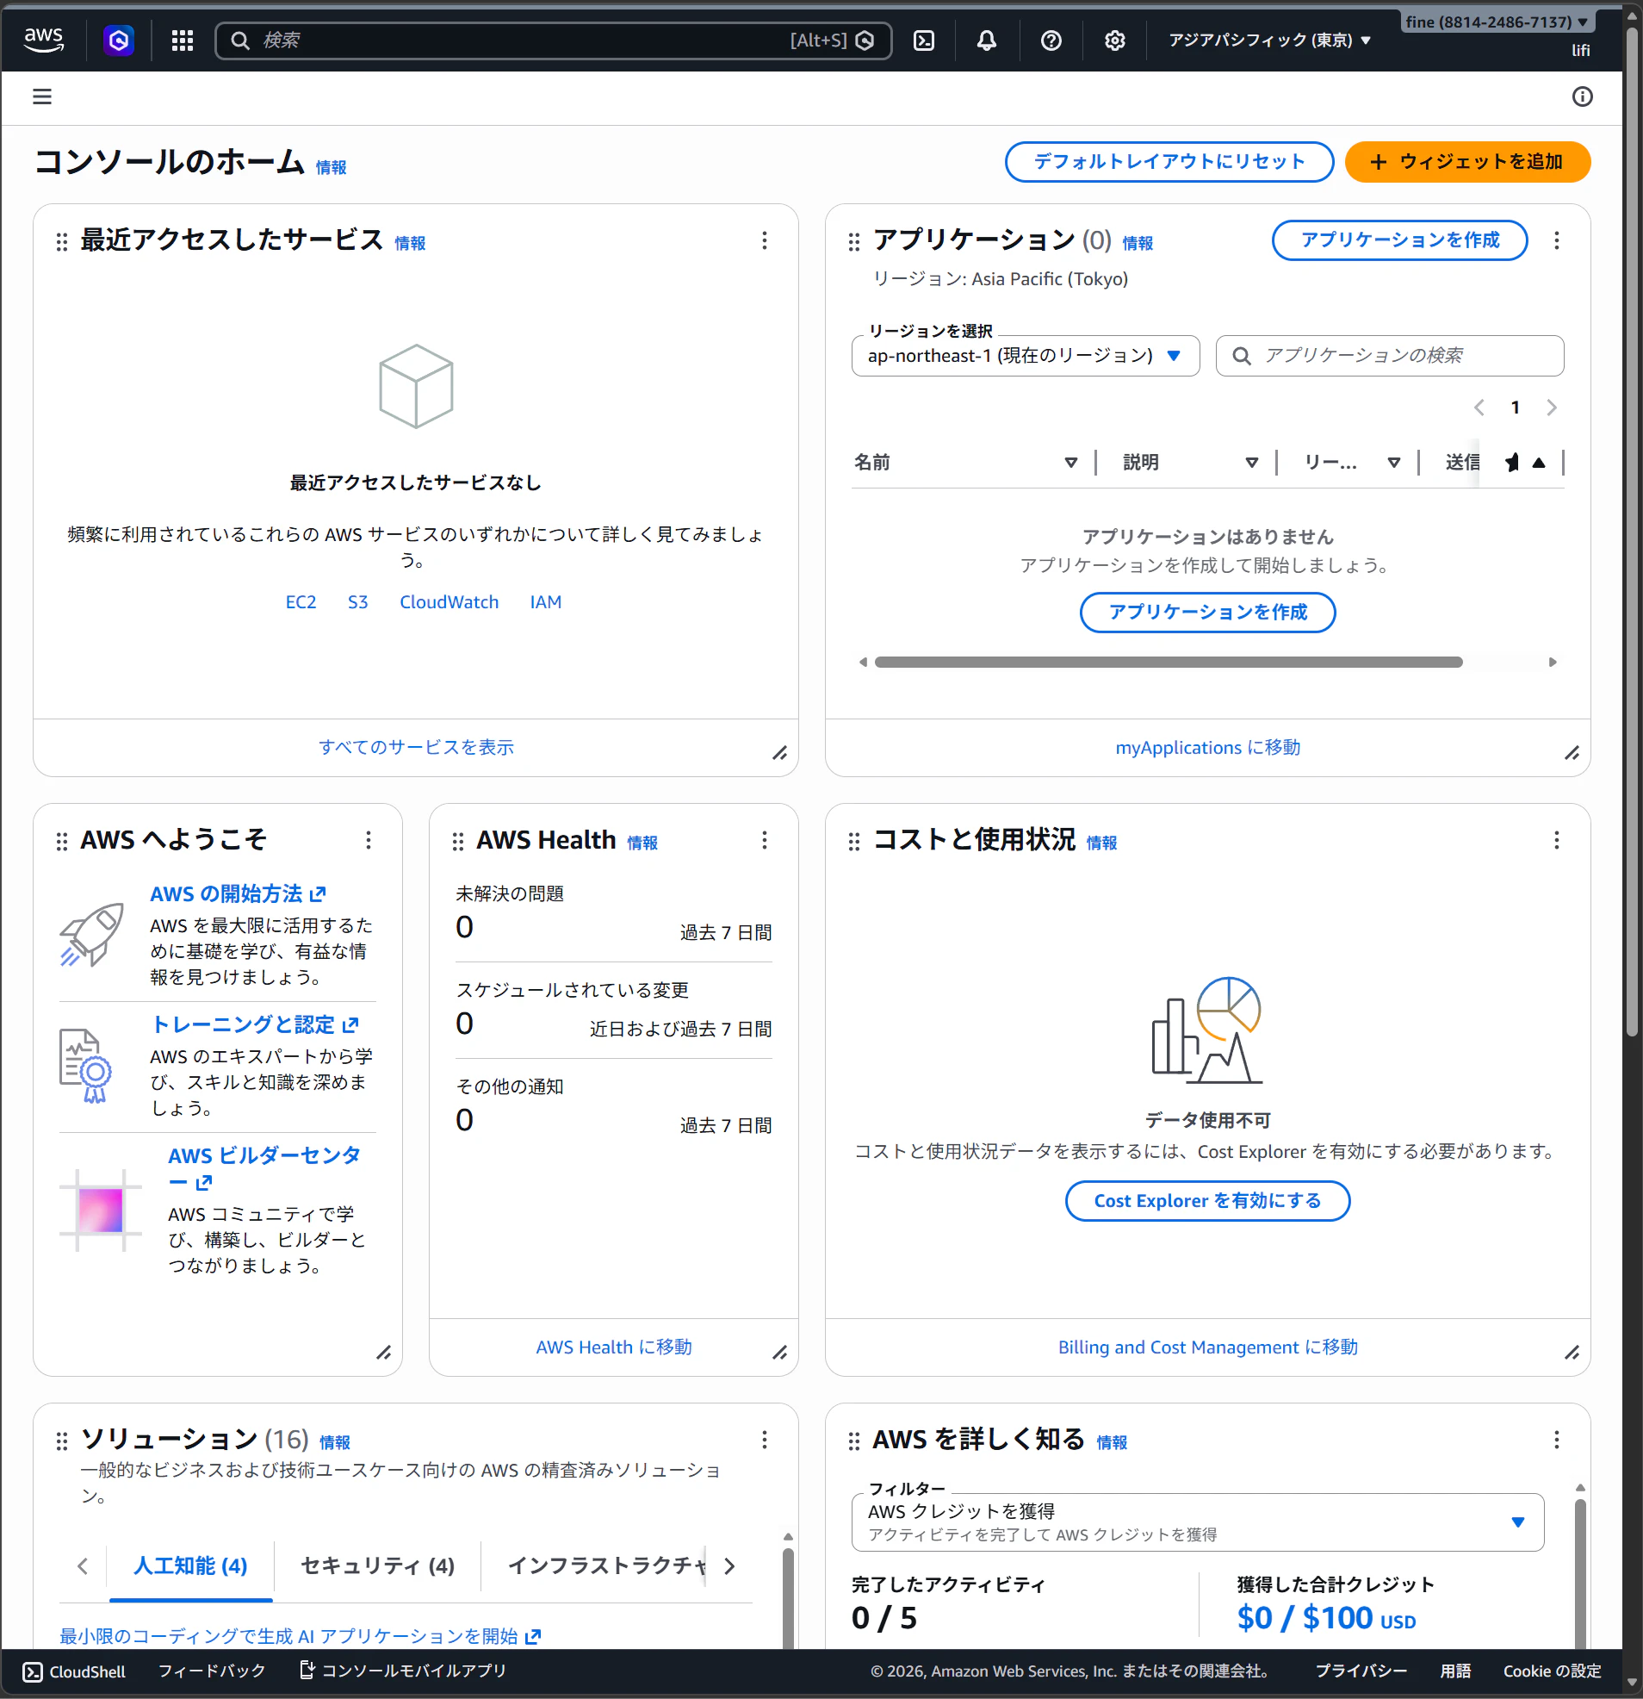Screen dimensions: 1643x1699
Task: Click the drag handle of コストと使用状況 widget
Action: click(x=853, y=842)
